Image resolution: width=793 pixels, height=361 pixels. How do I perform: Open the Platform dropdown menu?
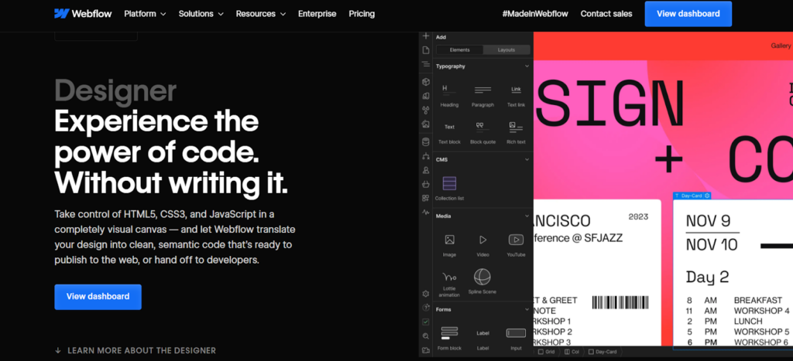pos(145,14)
